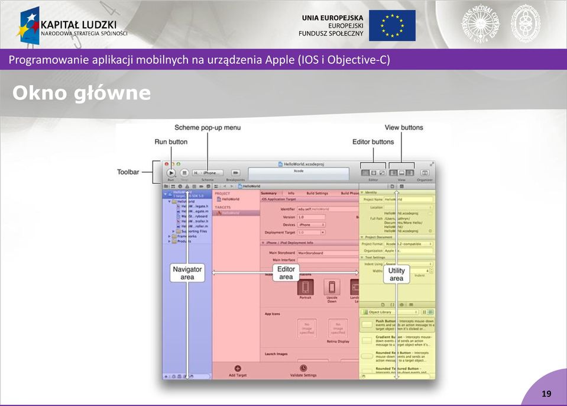Show the Quick Help inspector icon
Viewport: 567px width, 406px height.
pos(401,186)
